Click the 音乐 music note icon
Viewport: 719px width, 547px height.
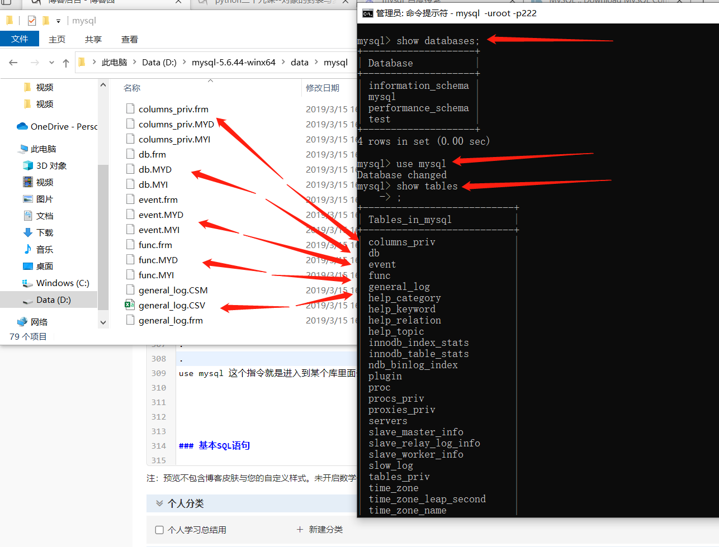(x=28, y=249)
